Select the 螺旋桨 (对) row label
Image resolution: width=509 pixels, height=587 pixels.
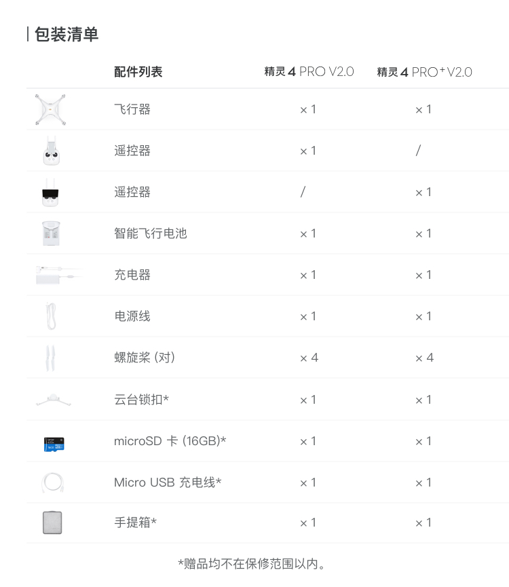point(145,358)
